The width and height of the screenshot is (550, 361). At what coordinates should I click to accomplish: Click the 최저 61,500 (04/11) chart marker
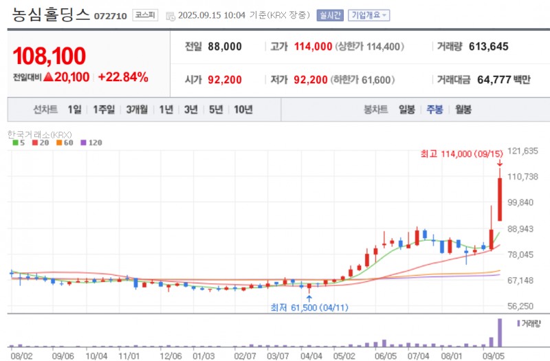[309, 307]
